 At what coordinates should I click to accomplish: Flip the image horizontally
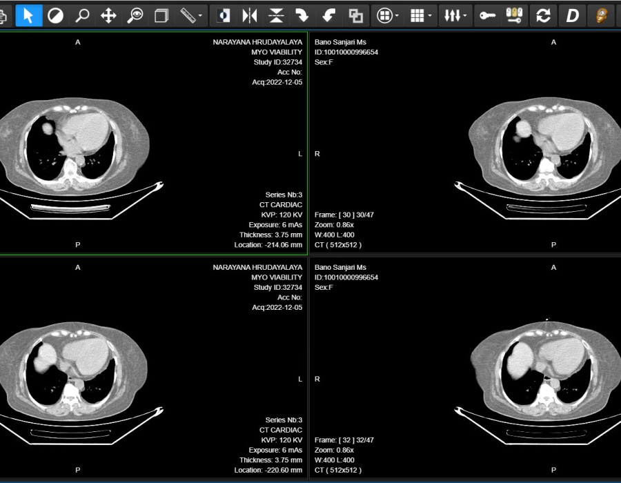tap(250, 15)
